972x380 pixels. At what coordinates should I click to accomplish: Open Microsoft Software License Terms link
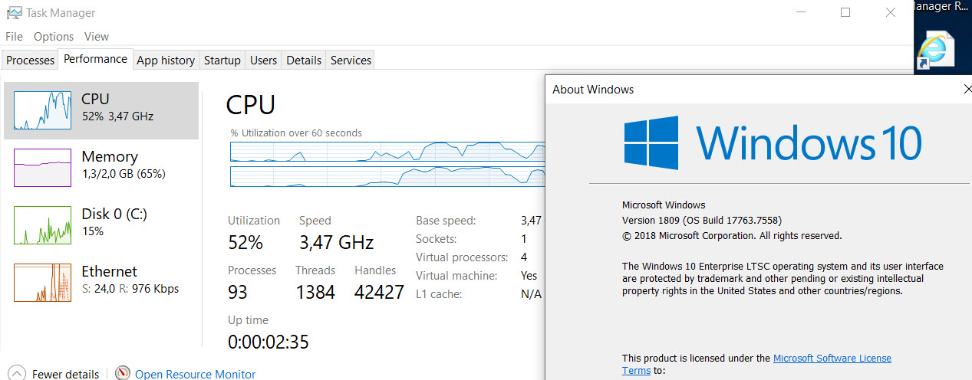[x=832, y=358]
